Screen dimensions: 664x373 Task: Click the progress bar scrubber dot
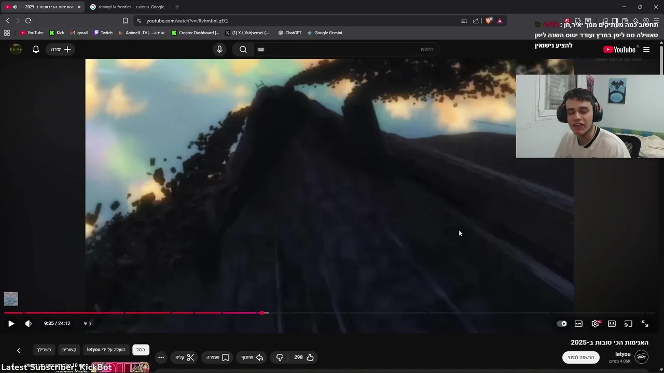tap(262, 313)
